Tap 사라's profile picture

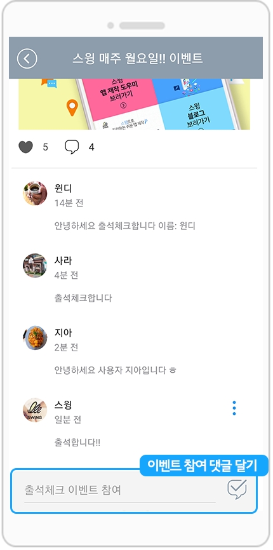(x=35, y=265)
